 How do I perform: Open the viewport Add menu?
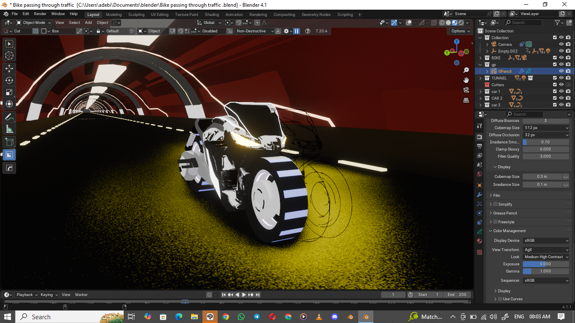coord(88,23)
